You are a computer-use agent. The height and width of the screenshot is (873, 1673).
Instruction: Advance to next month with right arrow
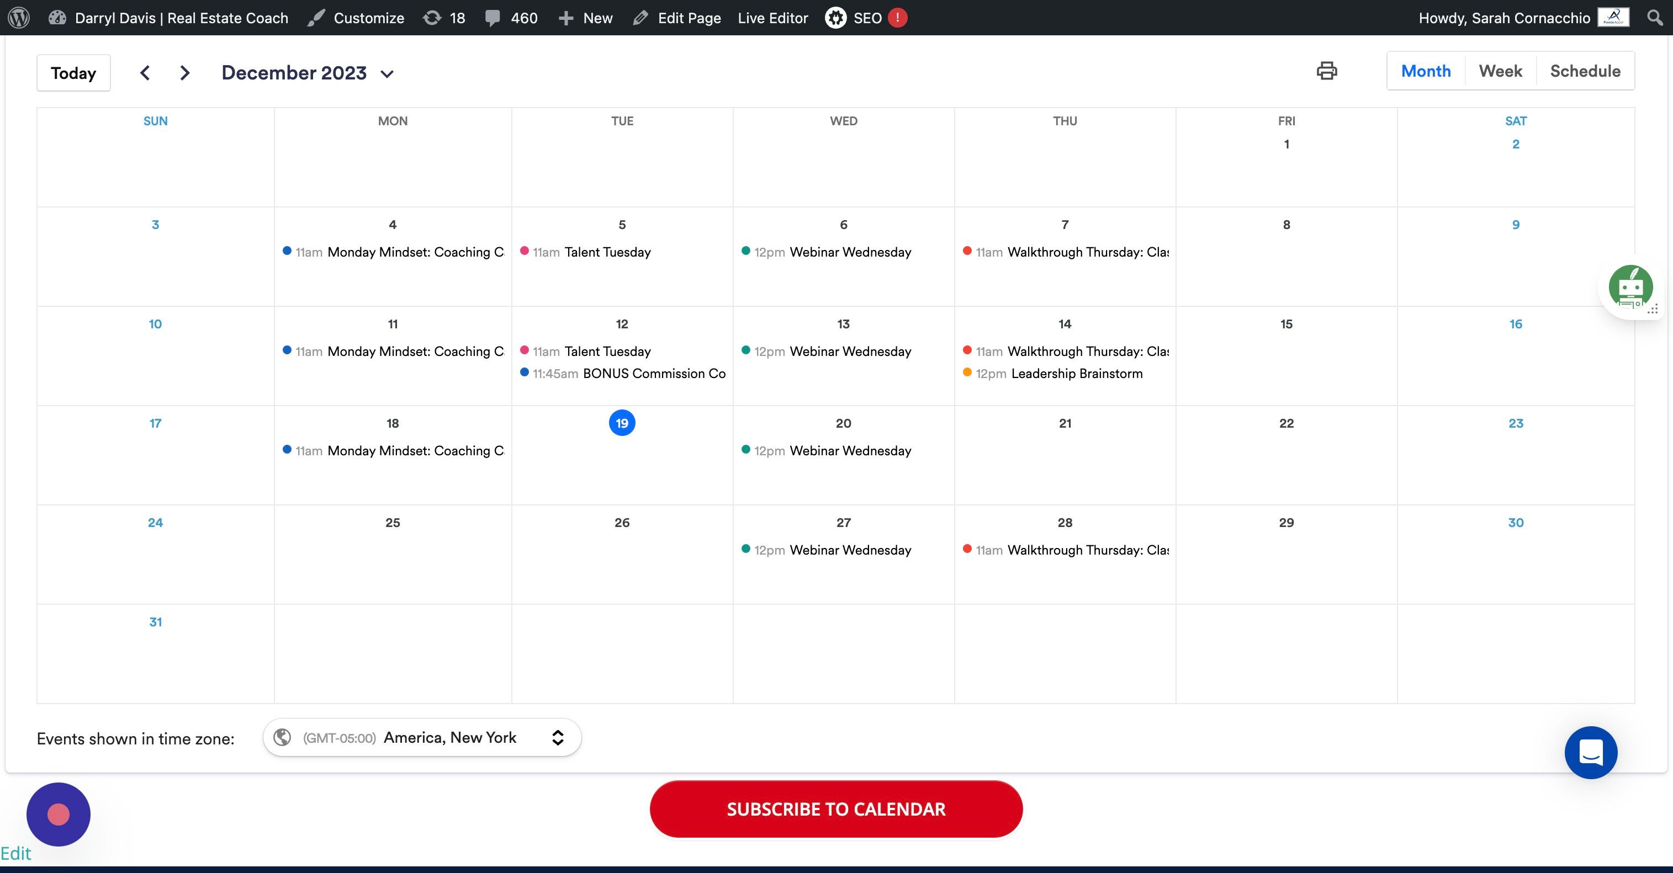[x=185, y=73]
